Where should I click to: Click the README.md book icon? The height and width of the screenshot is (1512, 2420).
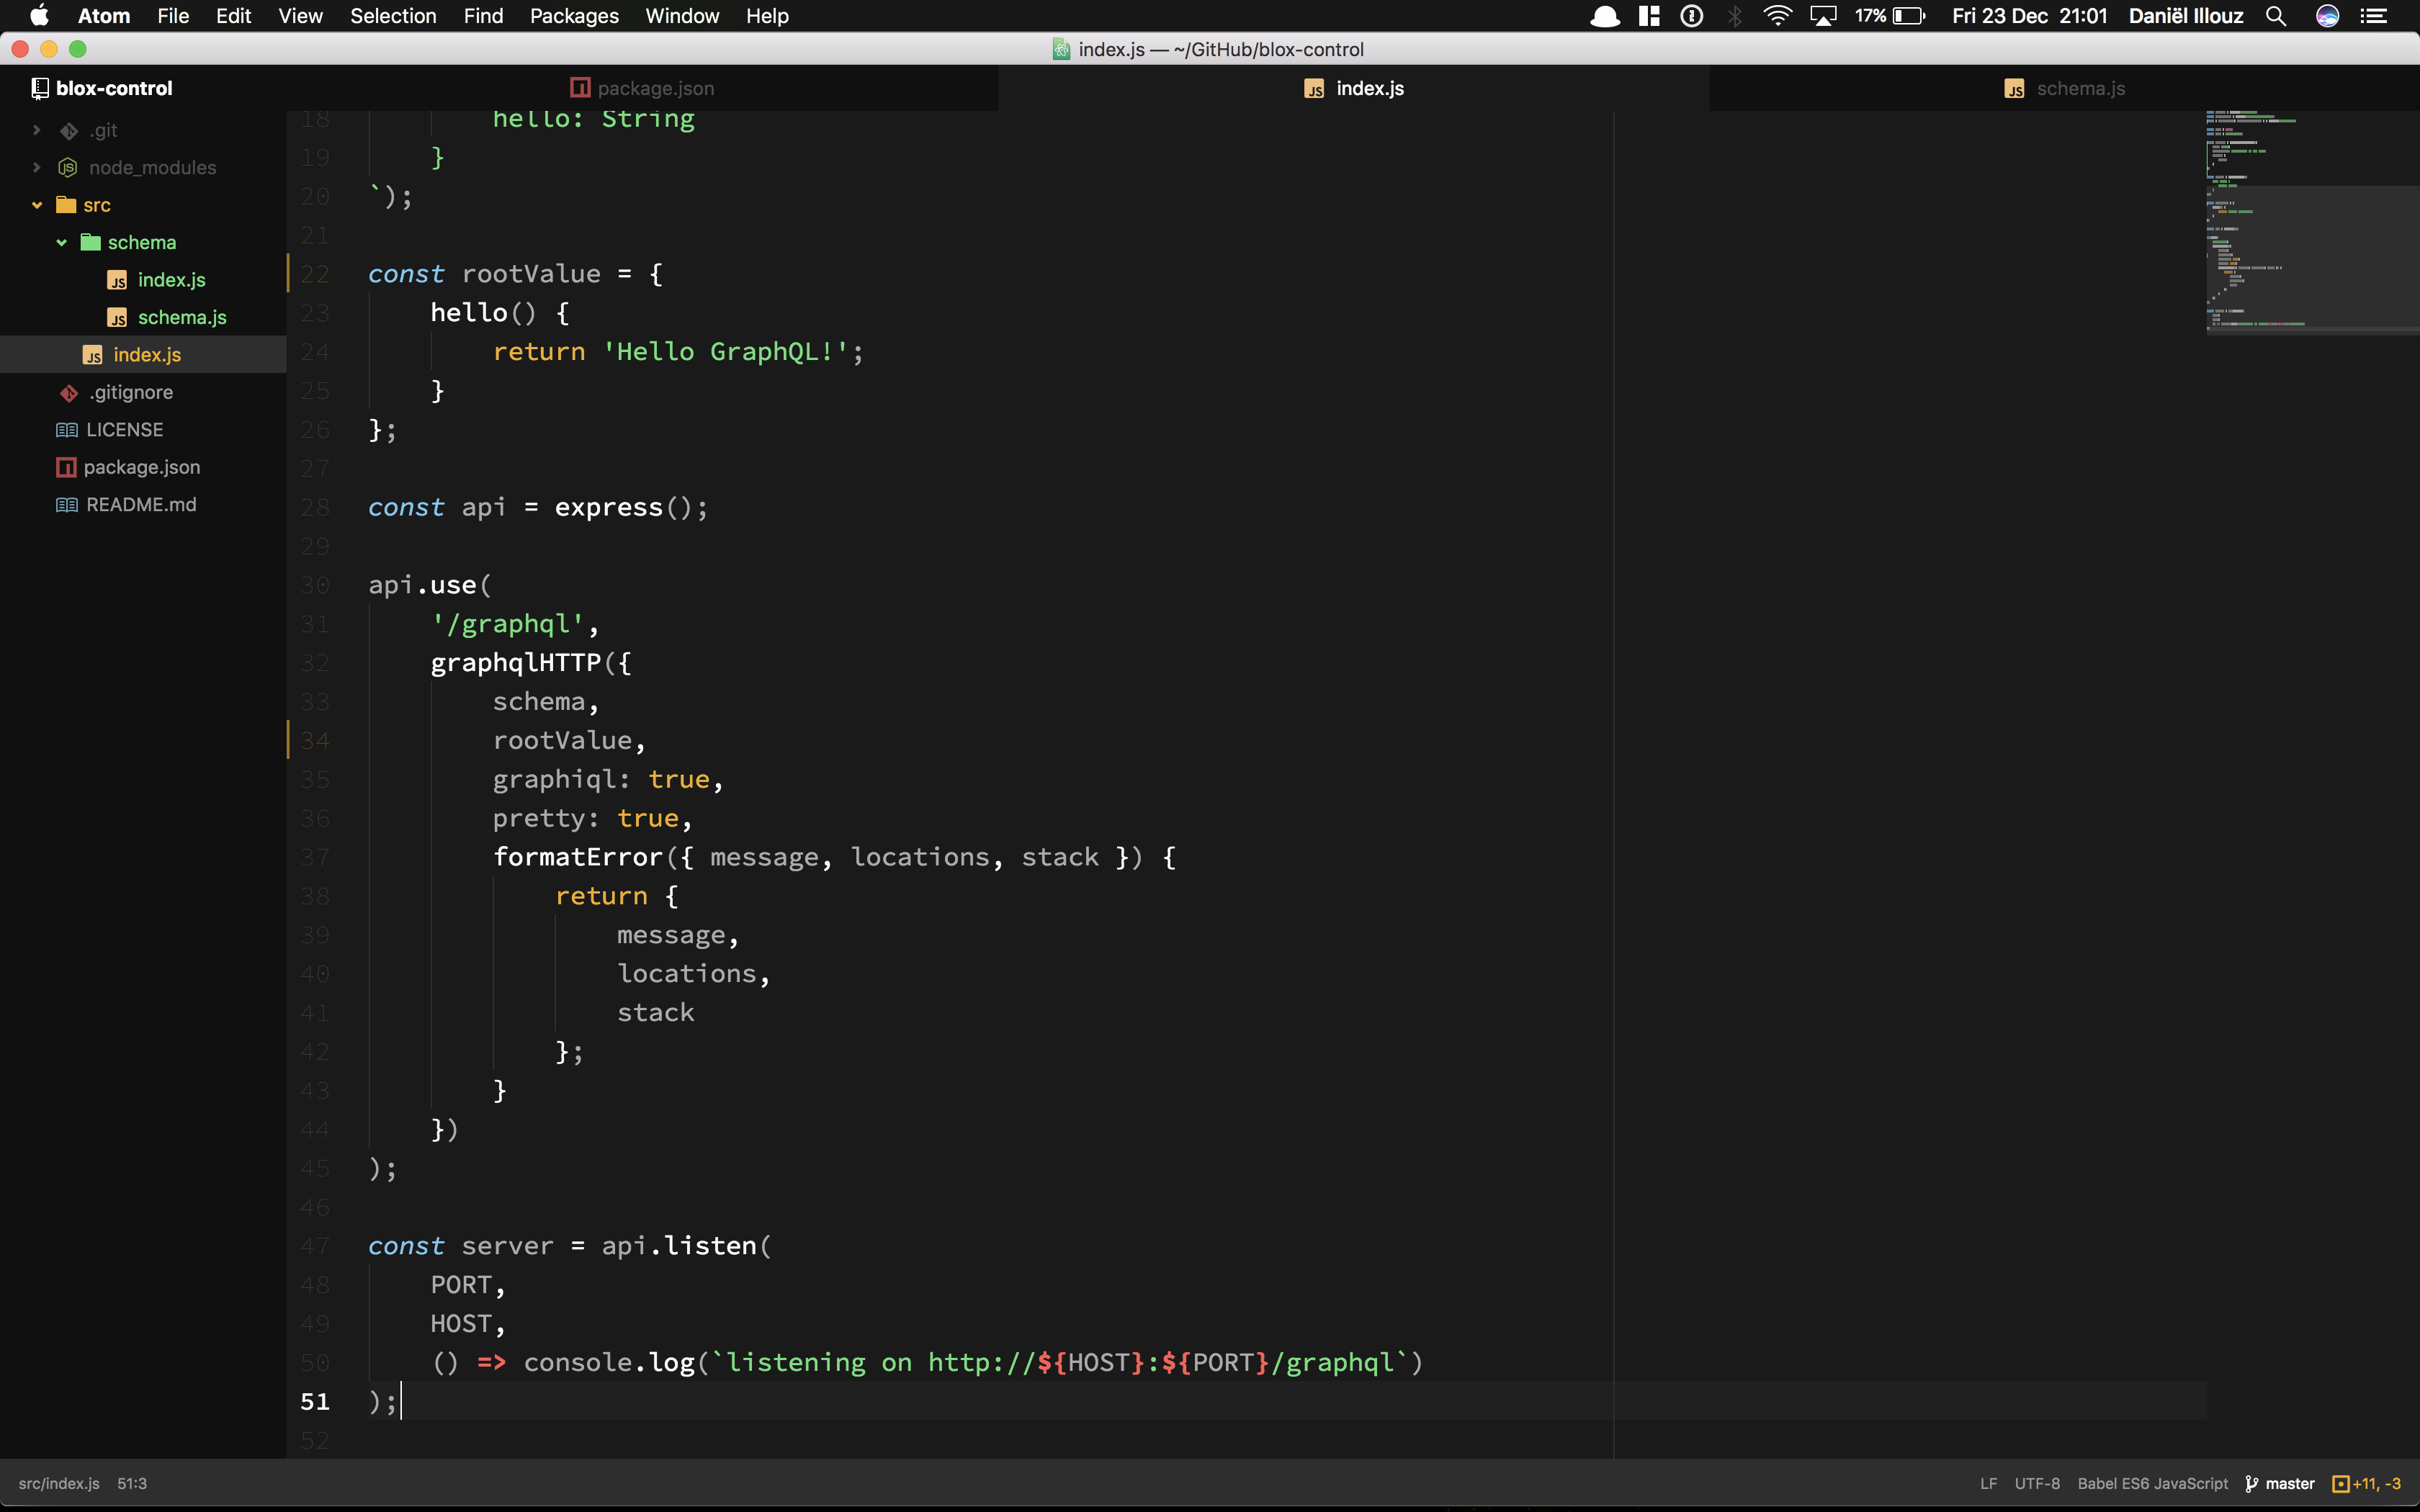pyautogui.click(x=67, y=505)
